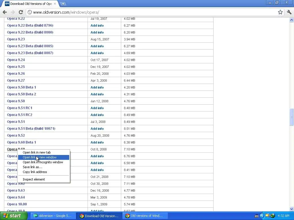Open the Opera 9.50 Beta 2 link
The height and width of the screenshot is (220, 294).
[x=21, y=94]
